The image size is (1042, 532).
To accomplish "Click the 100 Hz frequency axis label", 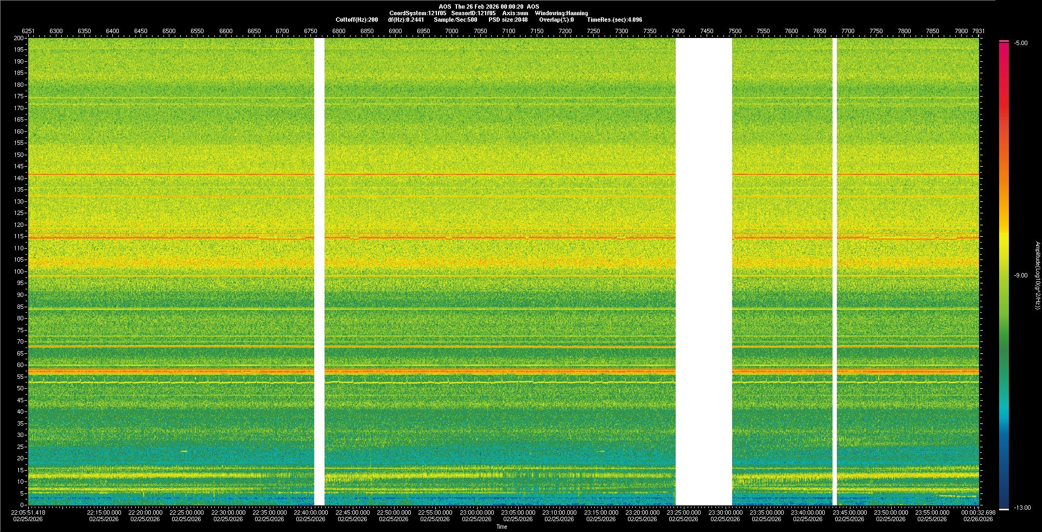I will click(19, 271).
